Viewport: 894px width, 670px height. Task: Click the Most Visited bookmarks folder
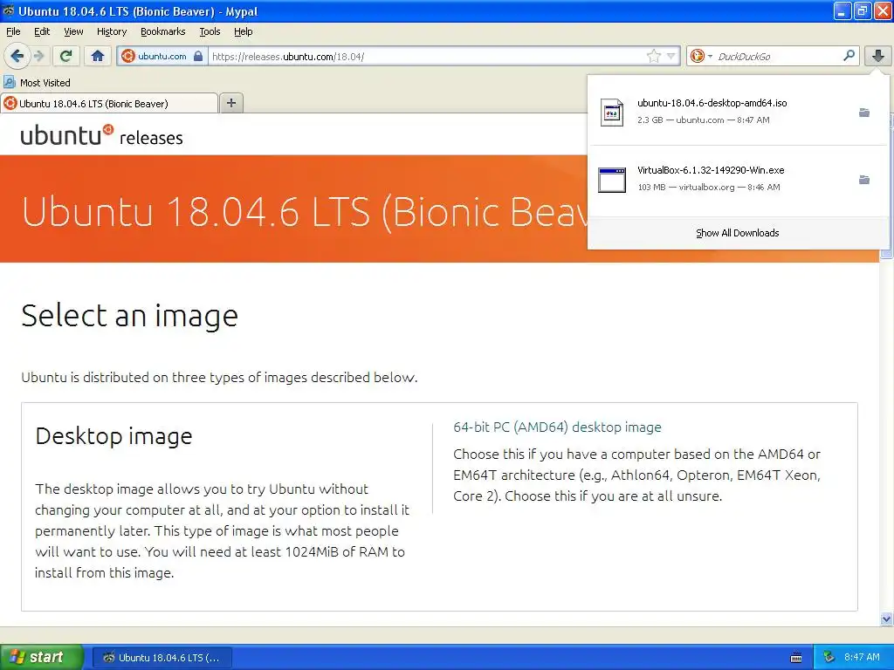[x=37, y=83]
